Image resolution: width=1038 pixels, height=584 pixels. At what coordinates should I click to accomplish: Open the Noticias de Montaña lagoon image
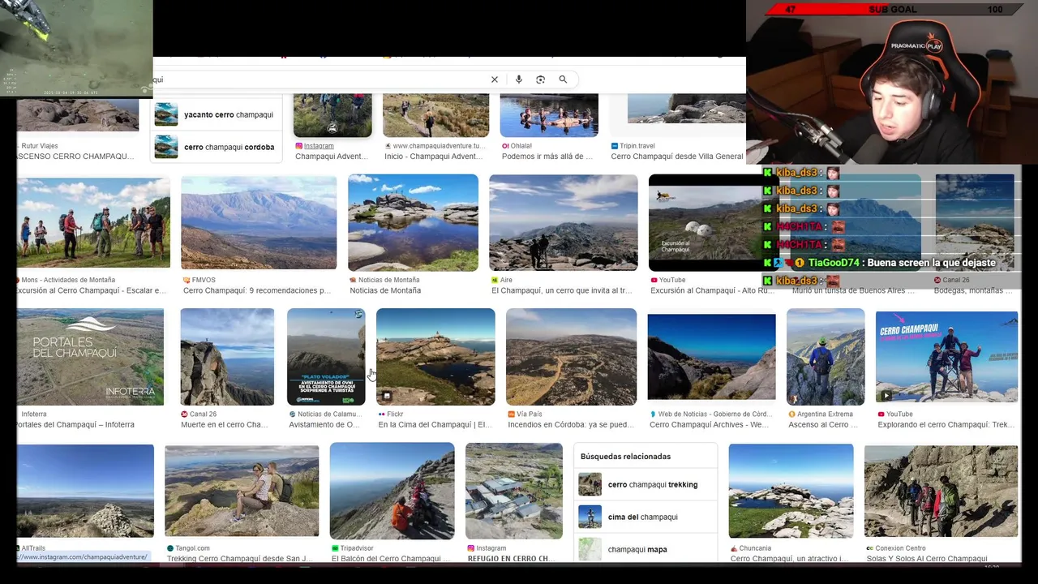pyautogui.click(x=413, y=222)
